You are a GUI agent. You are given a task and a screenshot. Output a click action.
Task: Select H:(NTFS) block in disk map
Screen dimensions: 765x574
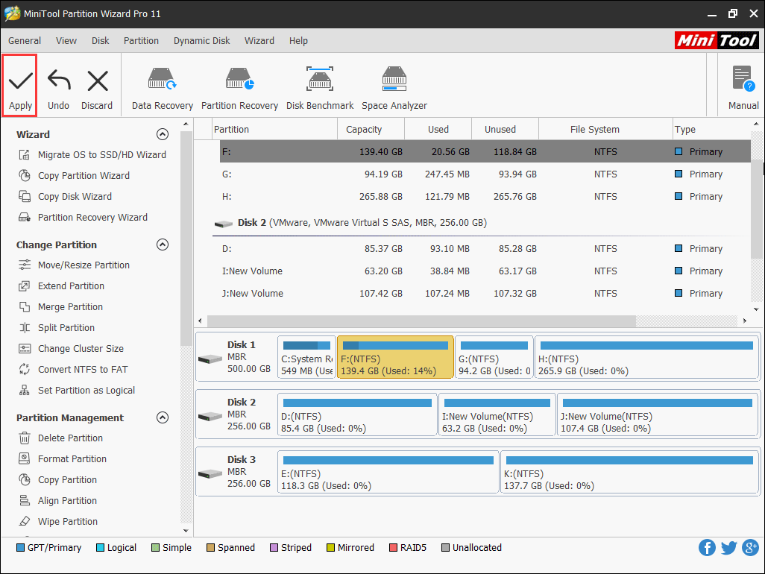point(647,357)
